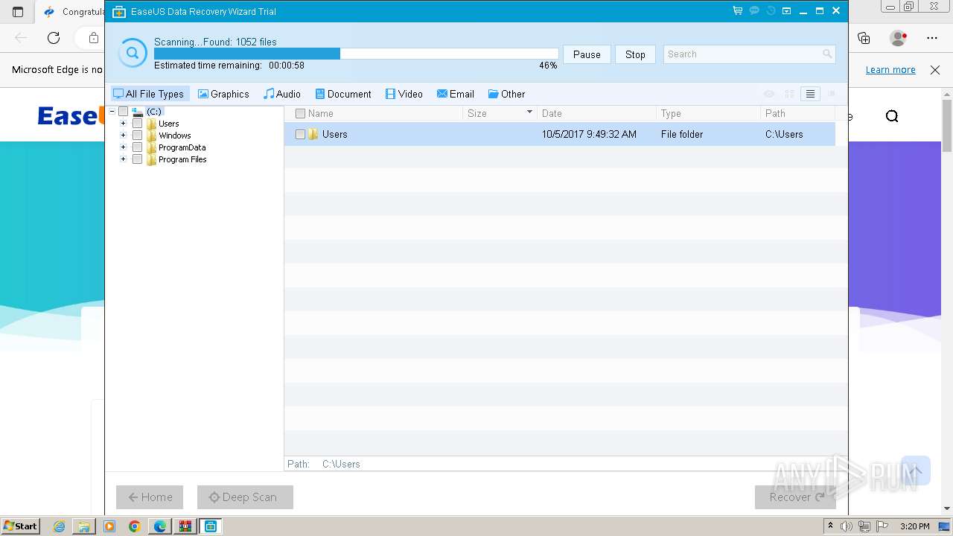Open Microsoft Edge from taskbar

pyautogui.click(x=160, y=526)
